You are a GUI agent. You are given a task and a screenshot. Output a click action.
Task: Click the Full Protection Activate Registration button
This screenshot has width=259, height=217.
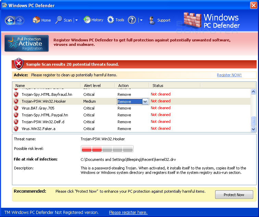pos(27,43)
